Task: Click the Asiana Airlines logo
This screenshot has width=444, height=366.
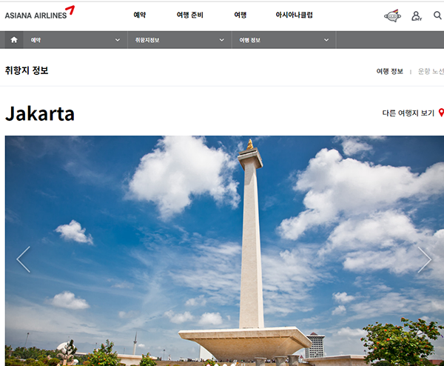Action: (x=40, y=13)
